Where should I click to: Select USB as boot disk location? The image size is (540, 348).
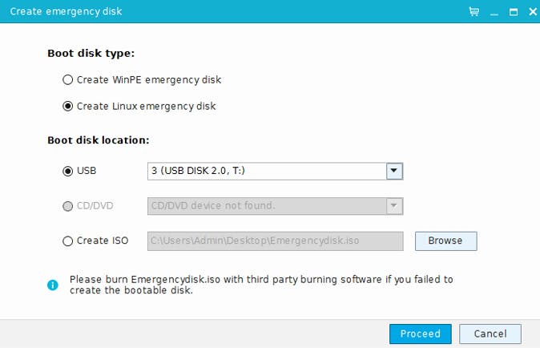pyautogui.click(x=68, y=171)
